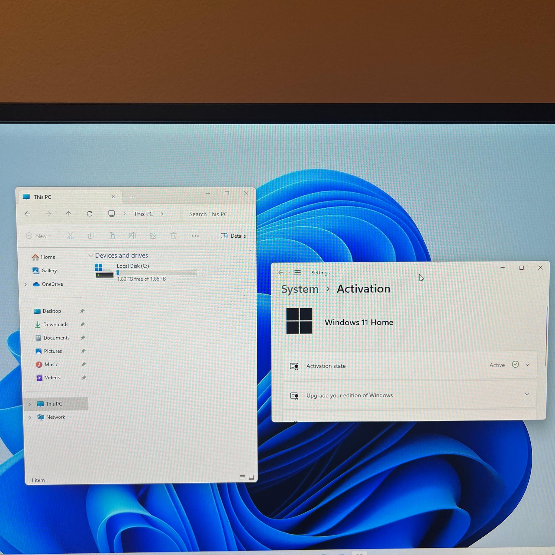Click the '1 item' status bar text
This screenshot has height=555, width=555.
pyautogui.click(x=38, y=480)
